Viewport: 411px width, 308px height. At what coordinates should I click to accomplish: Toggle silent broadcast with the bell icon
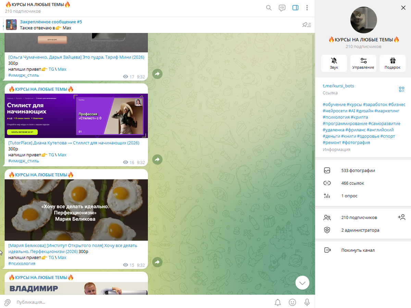(x=278, y=302)
